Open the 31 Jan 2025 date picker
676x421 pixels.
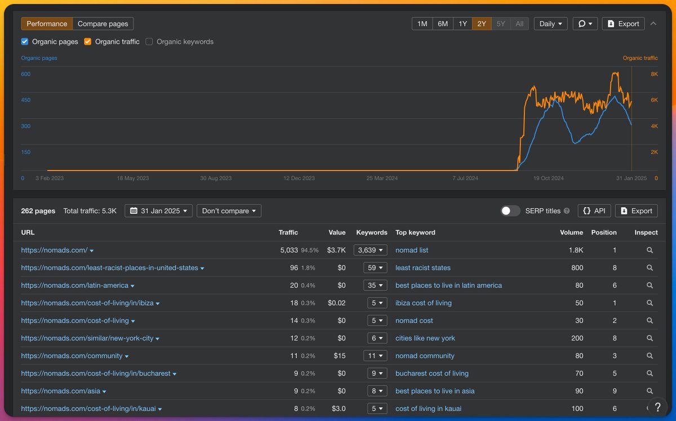pyautogui.click(x=158, y=210)
